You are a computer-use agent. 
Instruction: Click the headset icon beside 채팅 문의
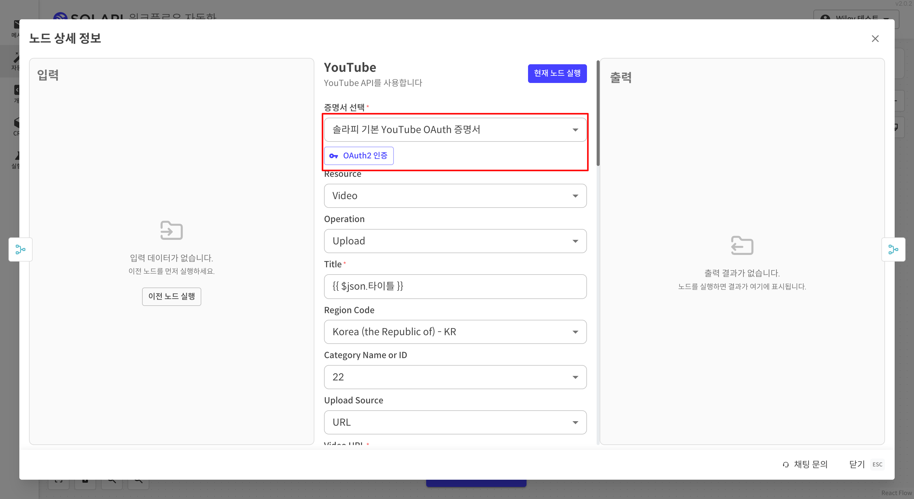click(x=786, y=464)
